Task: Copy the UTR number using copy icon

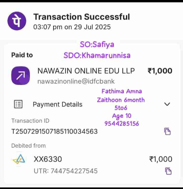Action: coord(168,171)
